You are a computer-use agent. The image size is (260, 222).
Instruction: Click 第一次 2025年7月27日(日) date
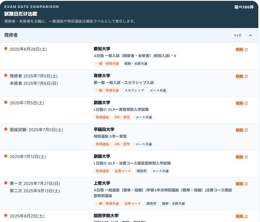(x=35, y=184)
